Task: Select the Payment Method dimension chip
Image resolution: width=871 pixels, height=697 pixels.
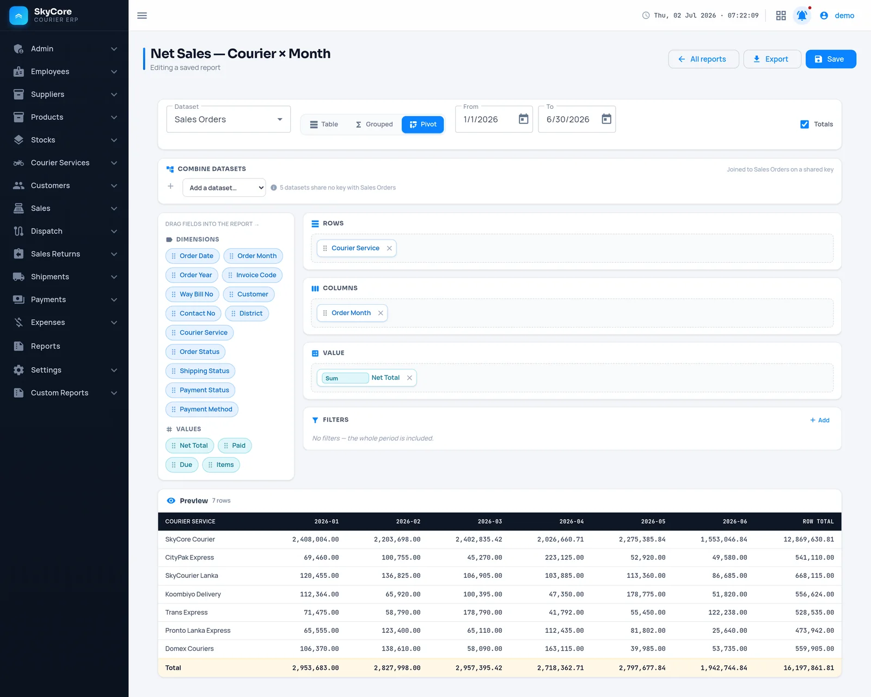Action: pyautogui.click(x=202, y=410)
